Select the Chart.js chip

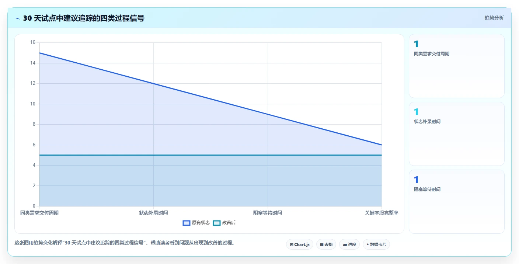click(300, 244)
